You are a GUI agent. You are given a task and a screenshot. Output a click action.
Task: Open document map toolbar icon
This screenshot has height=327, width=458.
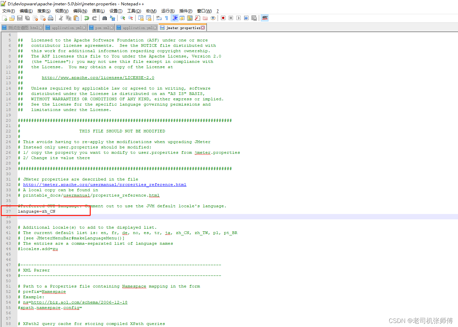click(x=190, y=18)
